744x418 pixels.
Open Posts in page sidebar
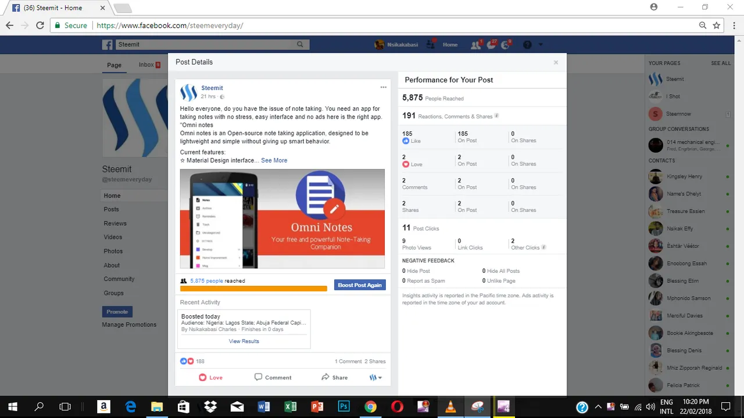111,209
